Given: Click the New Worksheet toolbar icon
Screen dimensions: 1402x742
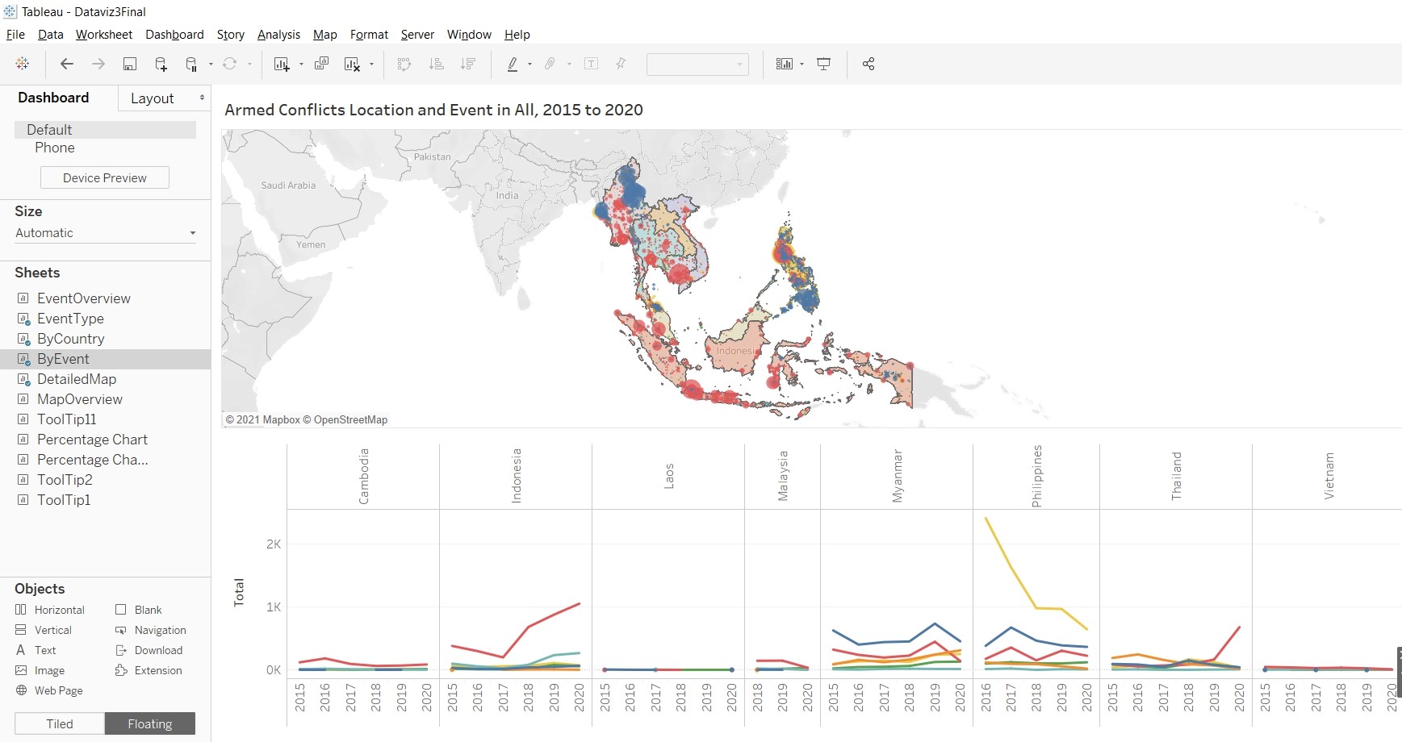Looking at the screenshot, I should [x=281, y=64].
